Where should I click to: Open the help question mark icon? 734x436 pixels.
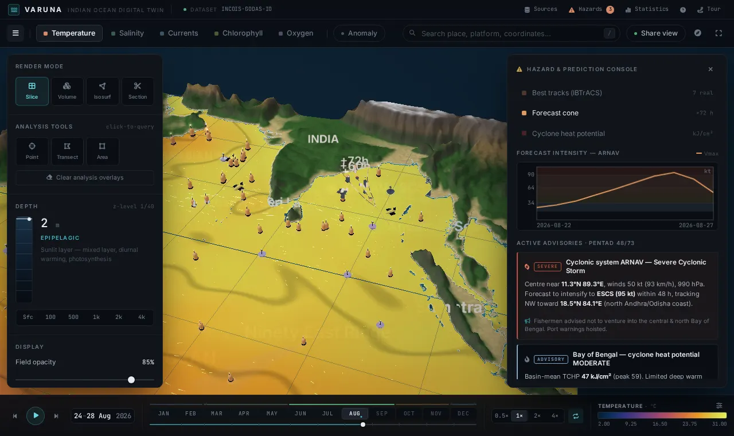point(683,10)
